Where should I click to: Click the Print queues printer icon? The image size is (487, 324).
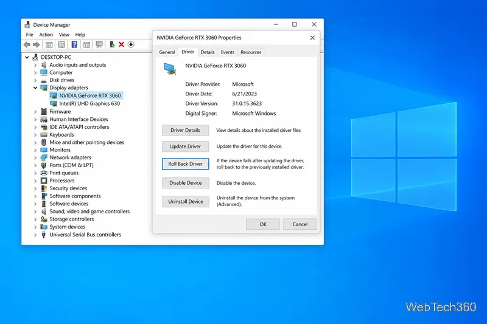tap(44, 173)
